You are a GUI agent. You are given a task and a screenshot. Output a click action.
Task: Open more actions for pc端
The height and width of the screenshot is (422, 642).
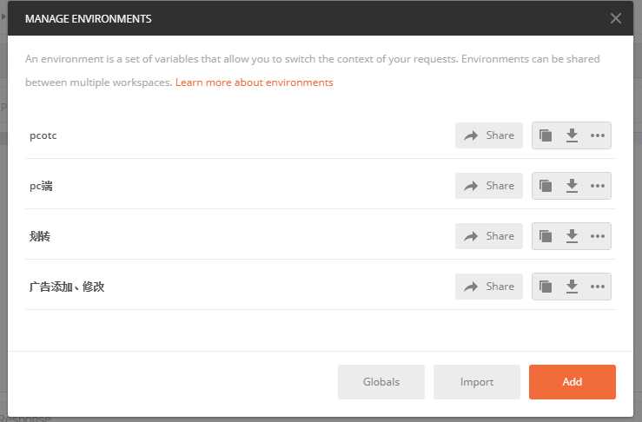(x=598, y=186)
